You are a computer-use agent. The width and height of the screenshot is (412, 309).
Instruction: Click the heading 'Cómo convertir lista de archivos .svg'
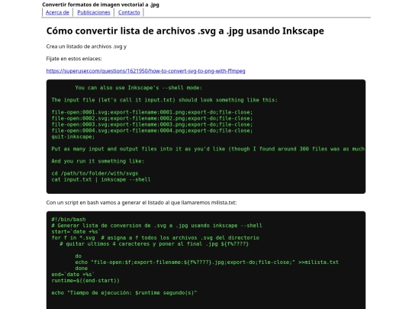185,31
